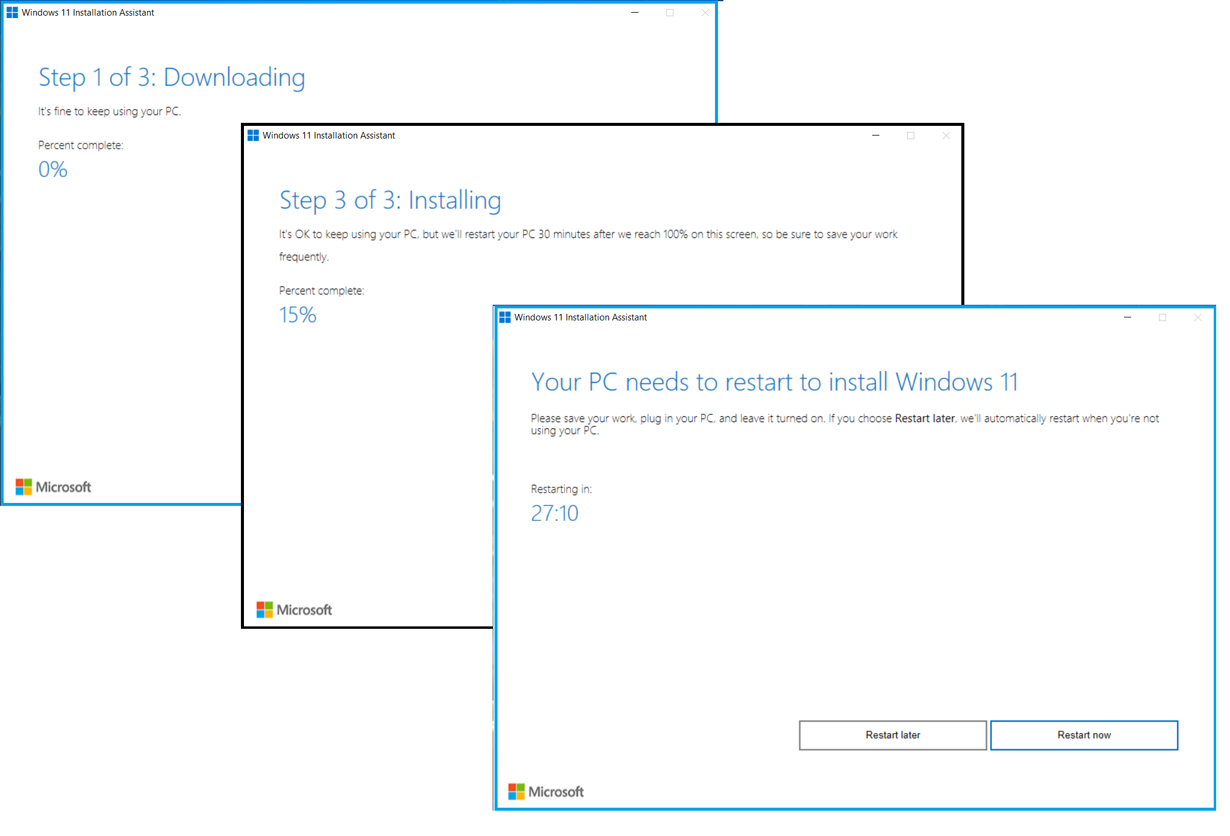Click the 'Please save your work' paragraph
This screenshot has width=1230, height=836.
pyautogui.click(x=844, y=424)
